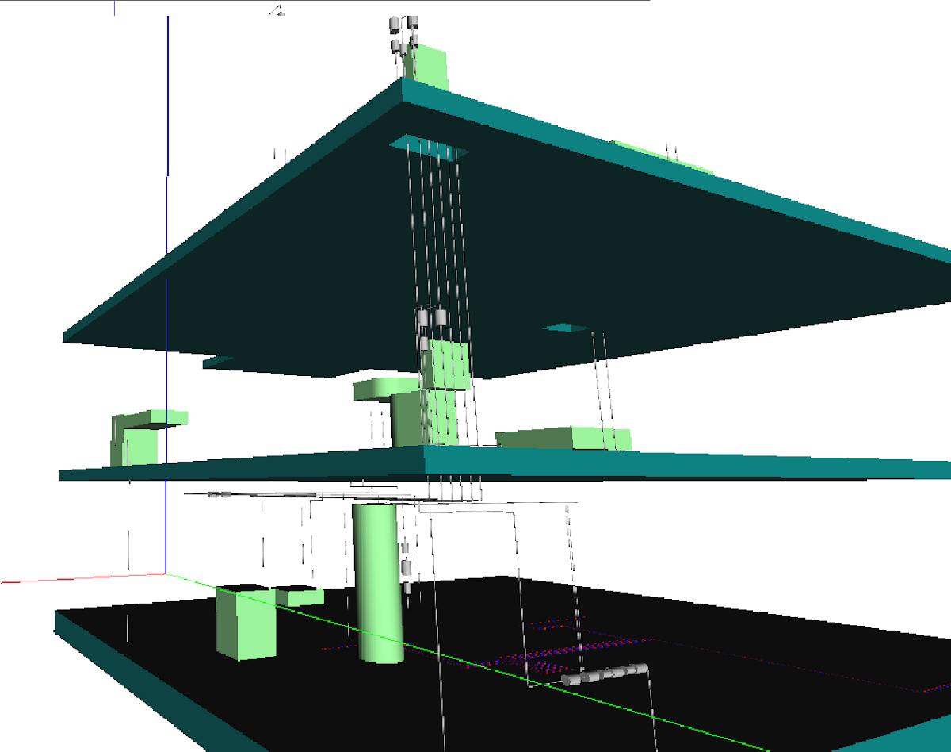Click the small arrow marker at top
The height and width of the screenshot is (752, 951).
tap(277, 10)
